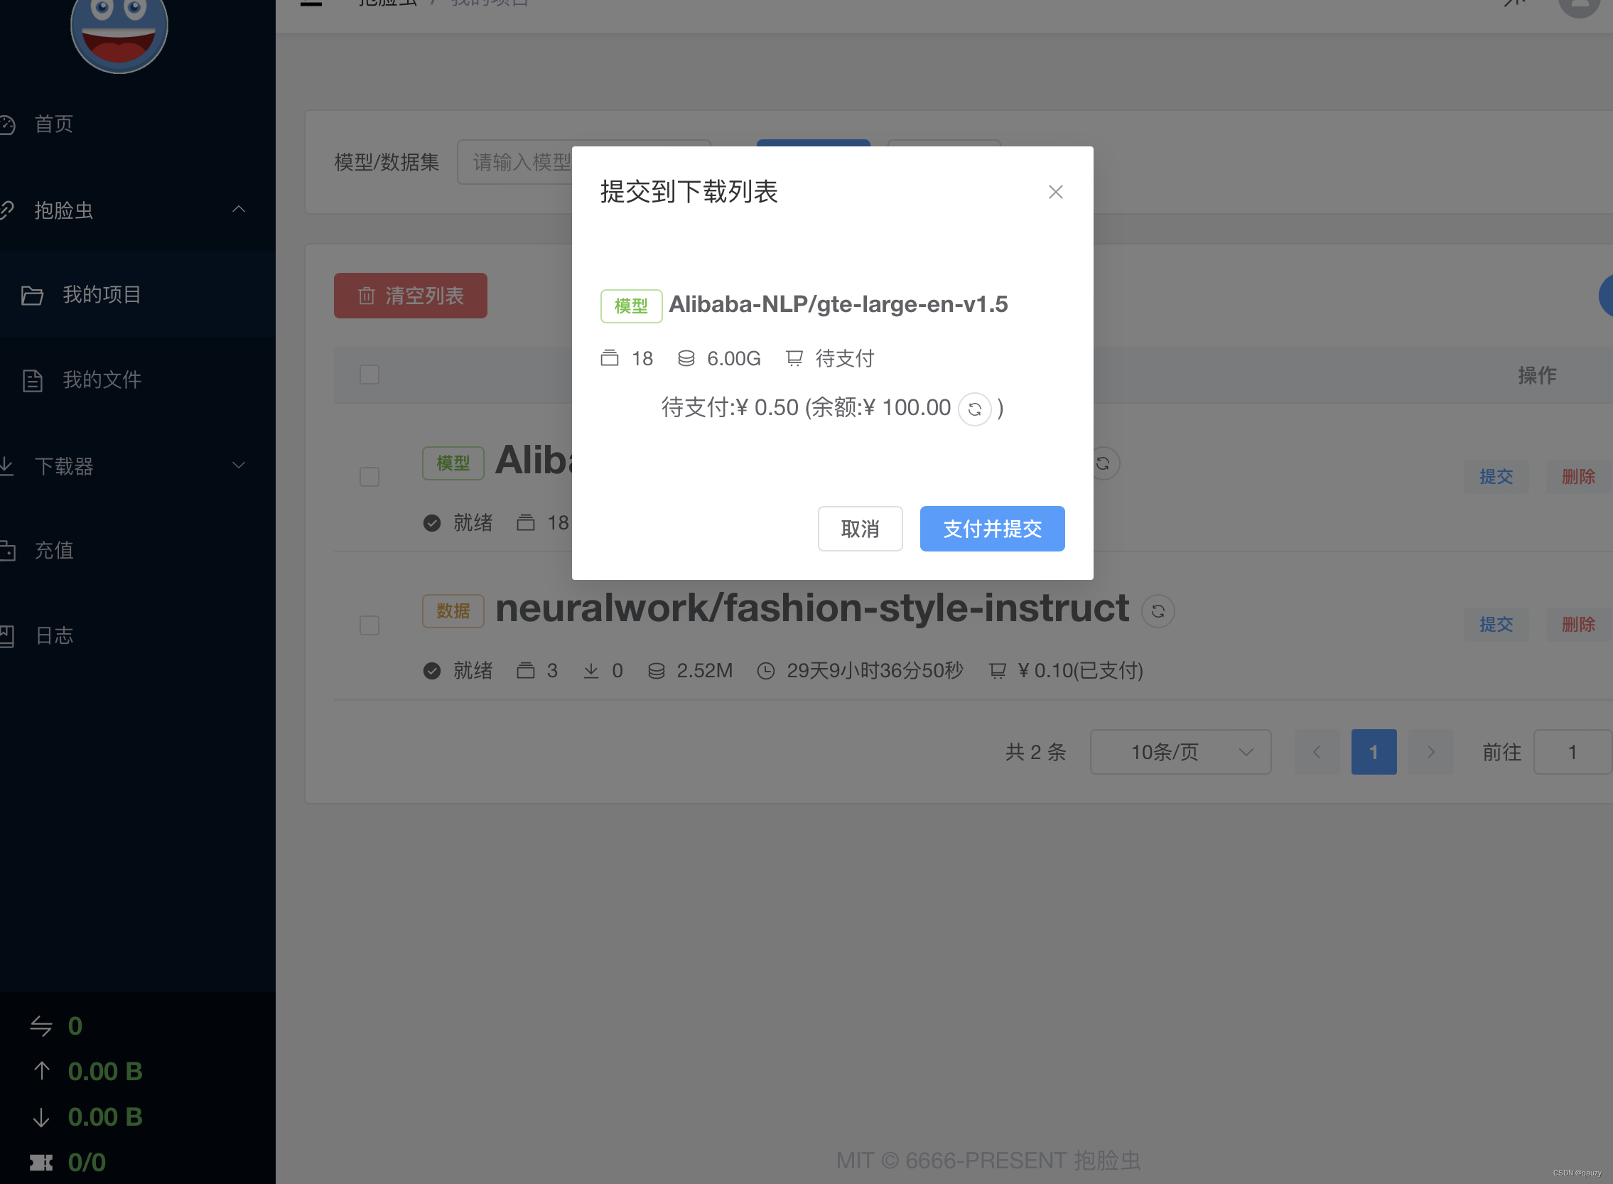Click the 支付并提交 button

pyautogui.click(x=991, y=529)
